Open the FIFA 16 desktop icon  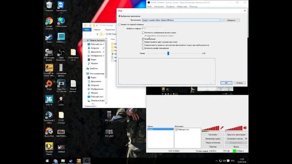point(49,100)
